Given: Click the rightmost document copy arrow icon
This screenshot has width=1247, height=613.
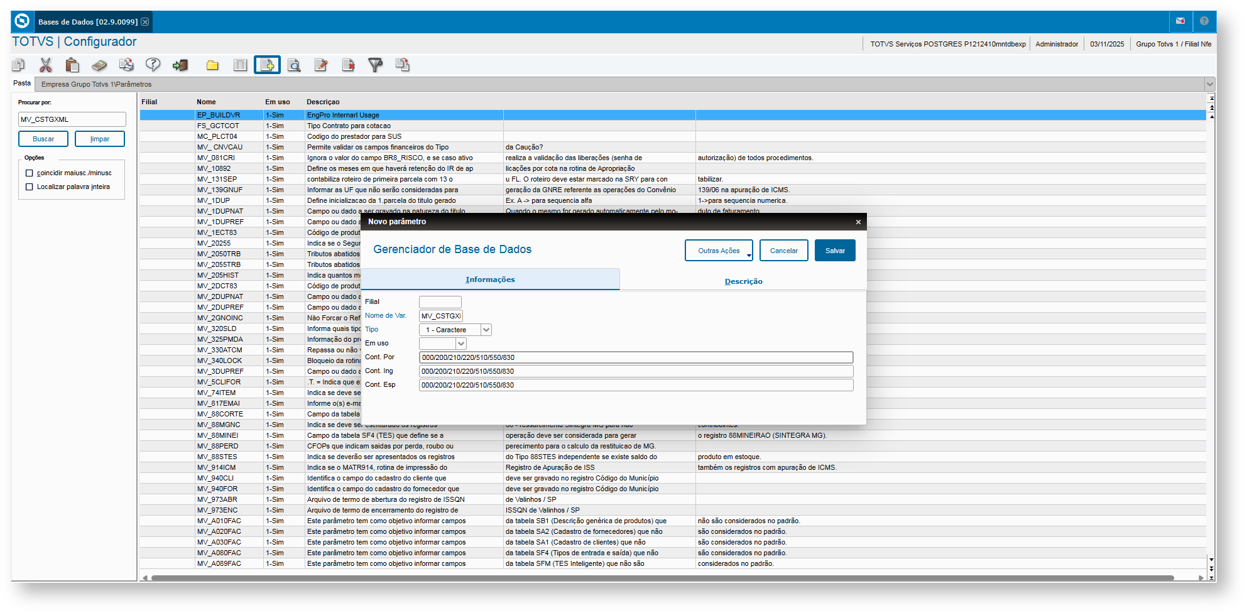Looking at the screenshot, I should [403, 65].
